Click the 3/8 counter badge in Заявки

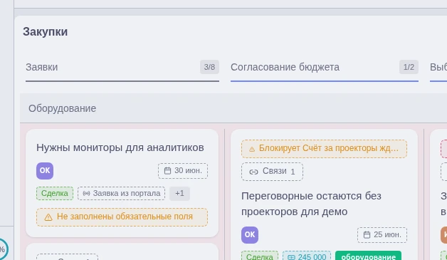(x=209, y=67)
